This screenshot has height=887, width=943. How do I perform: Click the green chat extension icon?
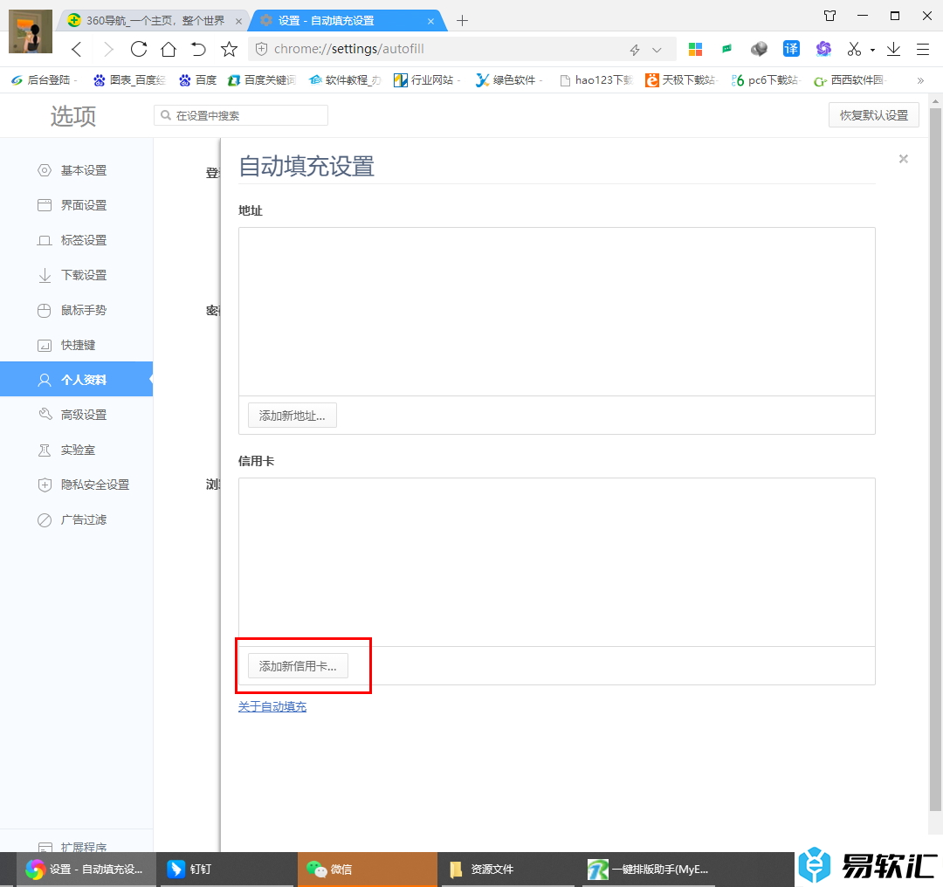[x=727, y=49]
